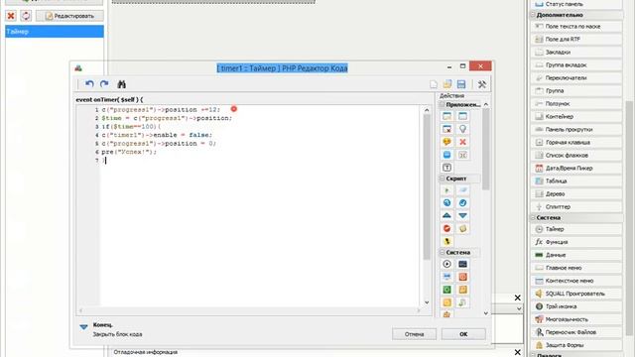This screenshot has height=357, width=635.
Task: Click the code editor vertical scrollbar
Action: click(x=427, y=186)
